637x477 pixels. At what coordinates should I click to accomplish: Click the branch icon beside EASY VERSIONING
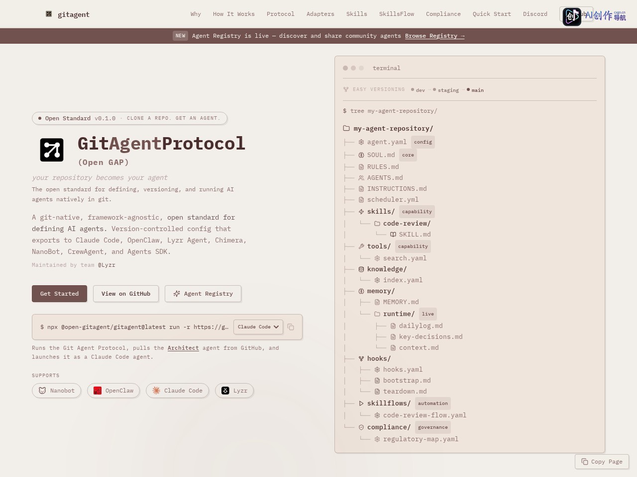point(346,89)
